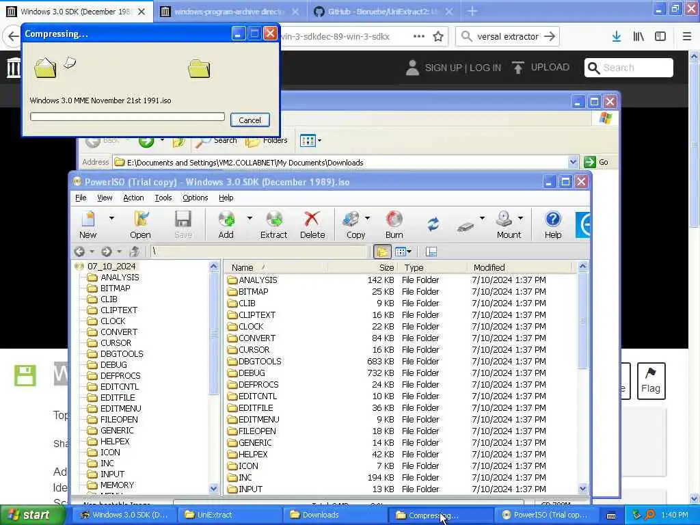Sort file list by Name column header
Viewport: 700px width, 525px height.
276,267
